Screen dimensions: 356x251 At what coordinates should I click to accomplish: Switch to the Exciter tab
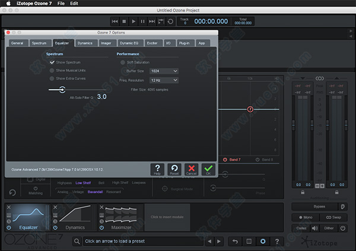pyautogui.click(x=154, y=43)
